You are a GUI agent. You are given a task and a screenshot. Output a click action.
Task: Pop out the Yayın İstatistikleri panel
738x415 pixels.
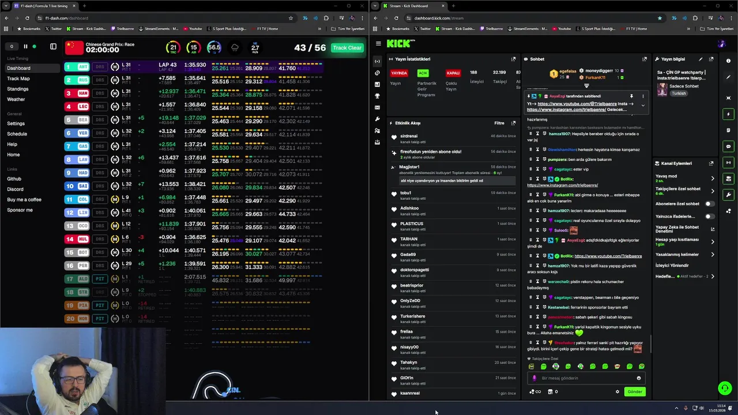point(513,59)
